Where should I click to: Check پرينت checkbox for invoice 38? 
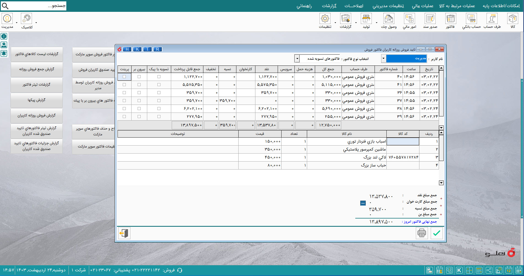pos(124,109)
